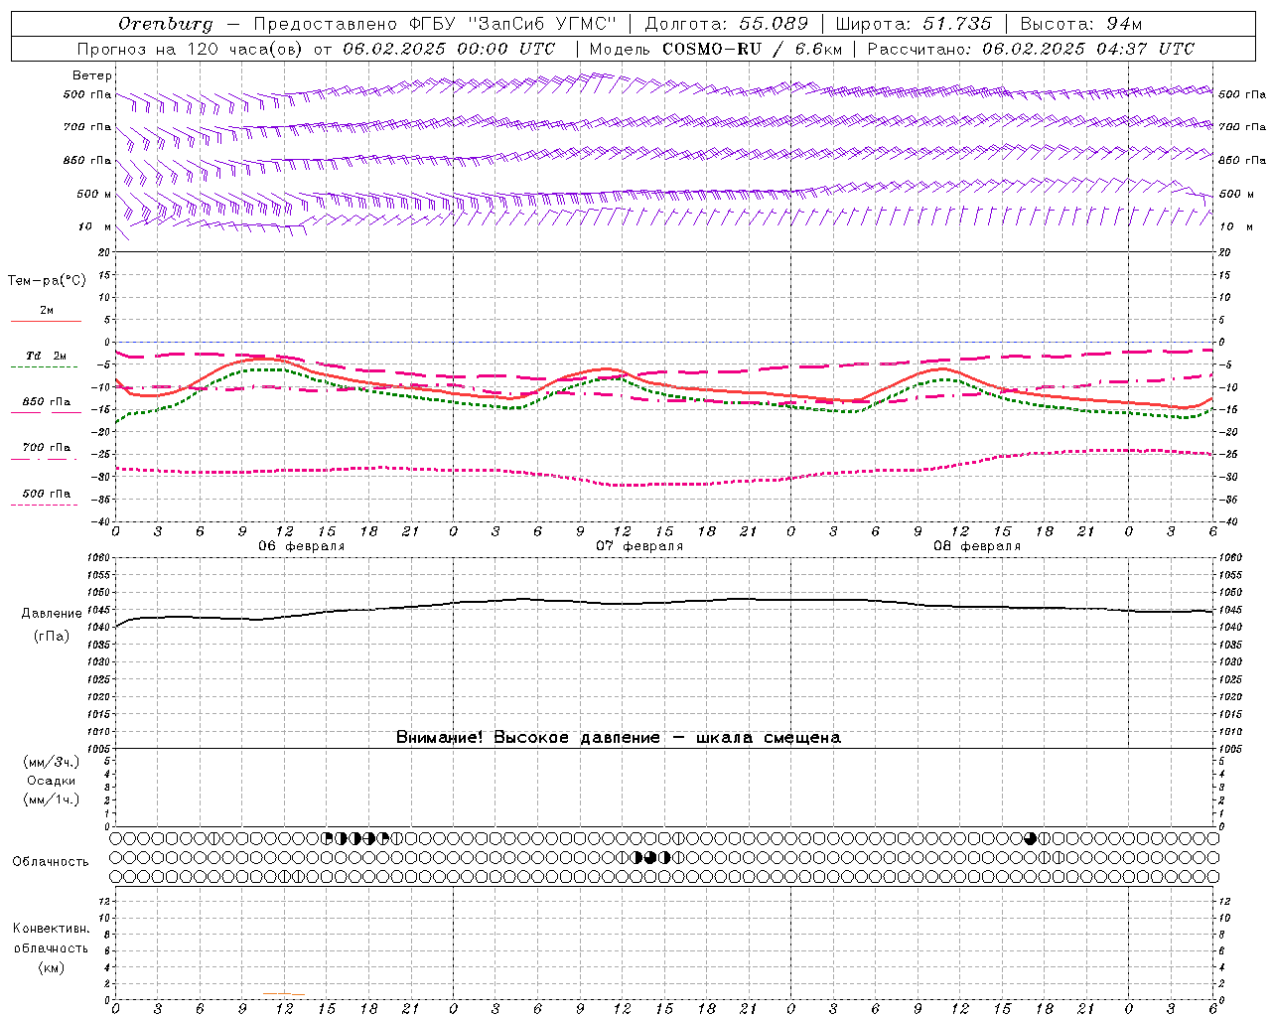This screenshot has height=1017, width=1271.
Task: Click the Ветер panel label
Action: [x=92, y=75]
